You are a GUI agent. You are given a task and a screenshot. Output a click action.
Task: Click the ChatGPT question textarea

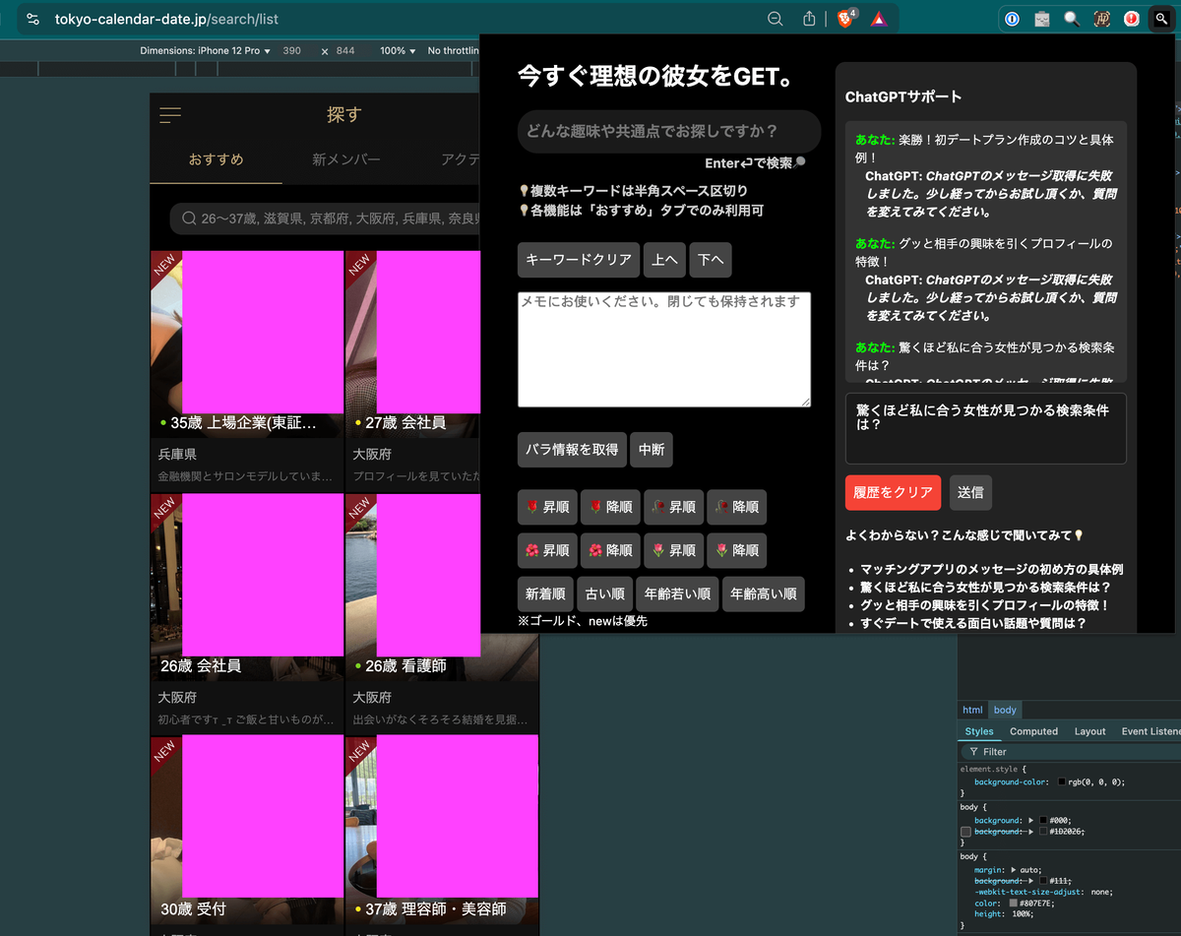tap(985, 428)
